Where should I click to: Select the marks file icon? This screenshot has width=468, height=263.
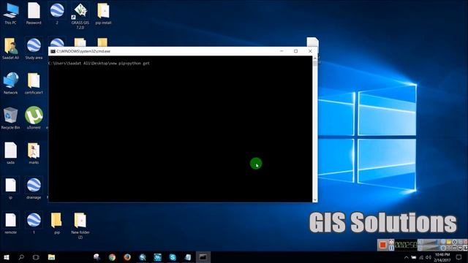[34, 153]
